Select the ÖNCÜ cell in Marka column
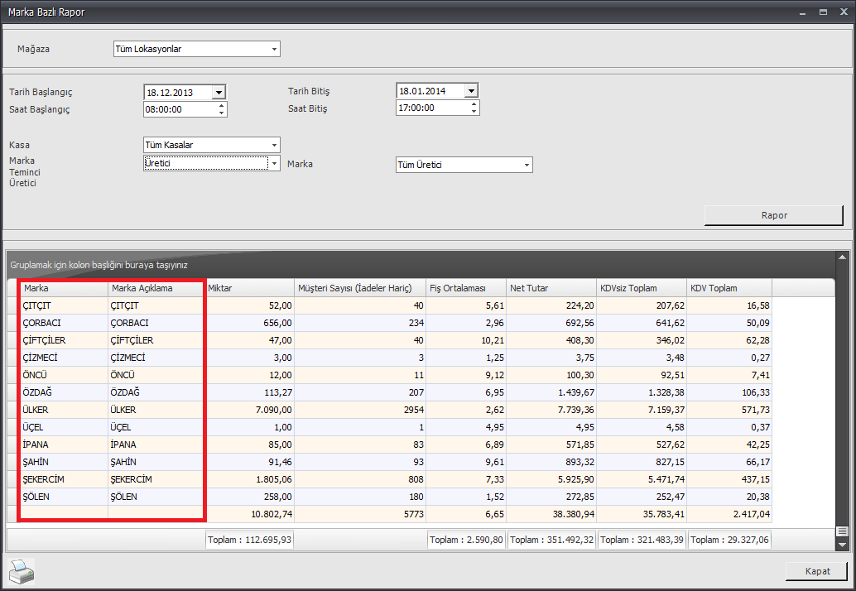Image resolution: width=856 pixels, height=591 pixels. click(63, 376)
